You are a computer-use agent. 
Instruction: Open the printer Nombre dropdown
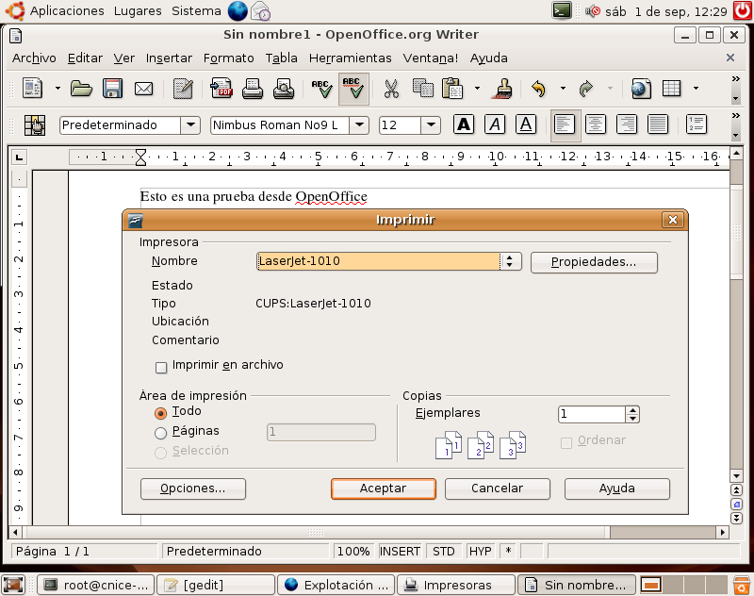[510, 262]
